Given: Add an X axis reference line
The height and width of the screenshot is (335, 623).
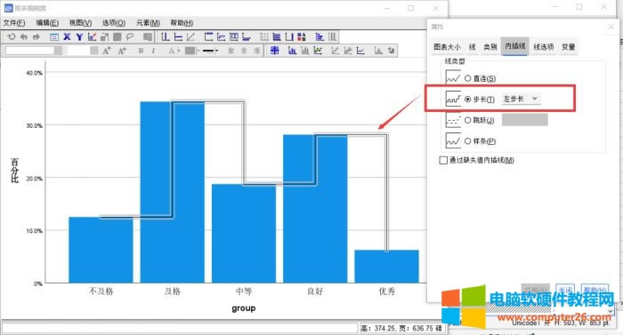Looking at the screenshot, I should pyautogui.click(x=166, y=37).
